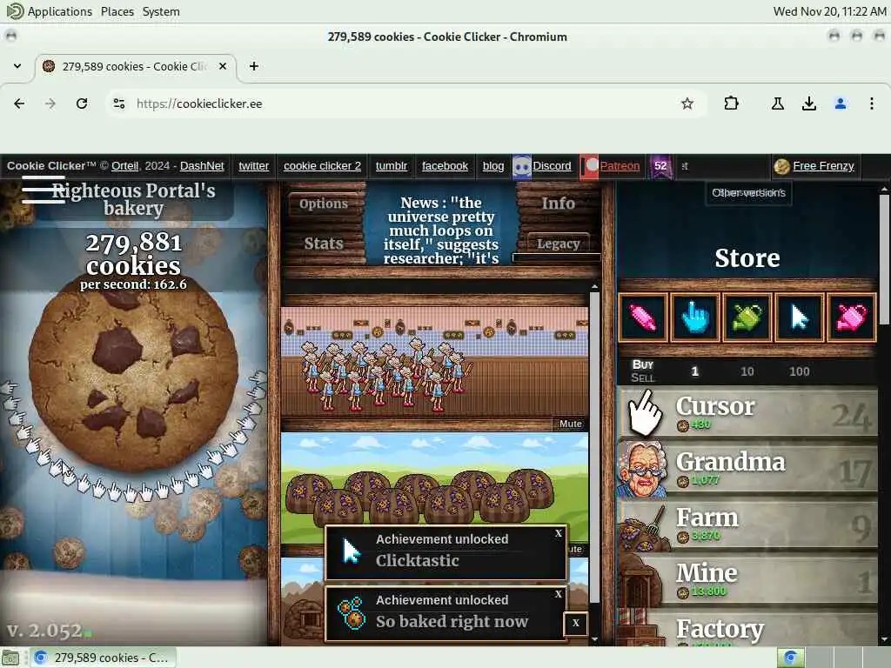
Task: Open a new browser tab
Action: pyautogui.click(x=253, y=66)
